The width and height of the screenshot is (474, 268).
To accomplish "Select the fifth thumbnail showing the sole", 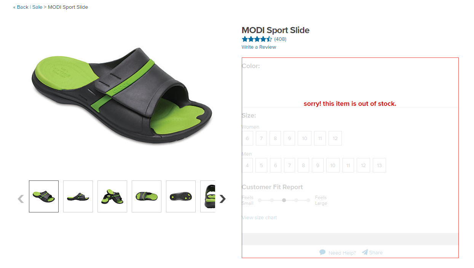I will 181,196.
